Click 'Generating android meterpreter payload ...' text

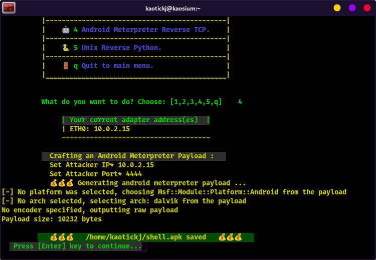click(x=161, y=183)
